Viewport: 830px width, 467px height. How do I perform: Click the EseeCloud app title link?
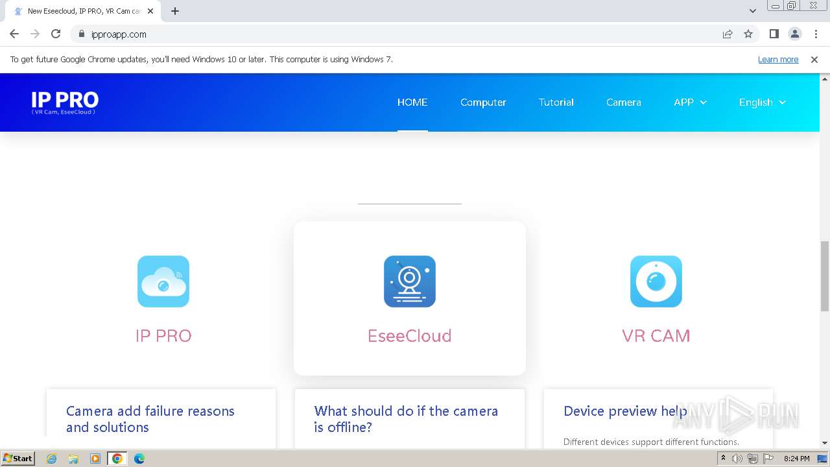[410, 335]
